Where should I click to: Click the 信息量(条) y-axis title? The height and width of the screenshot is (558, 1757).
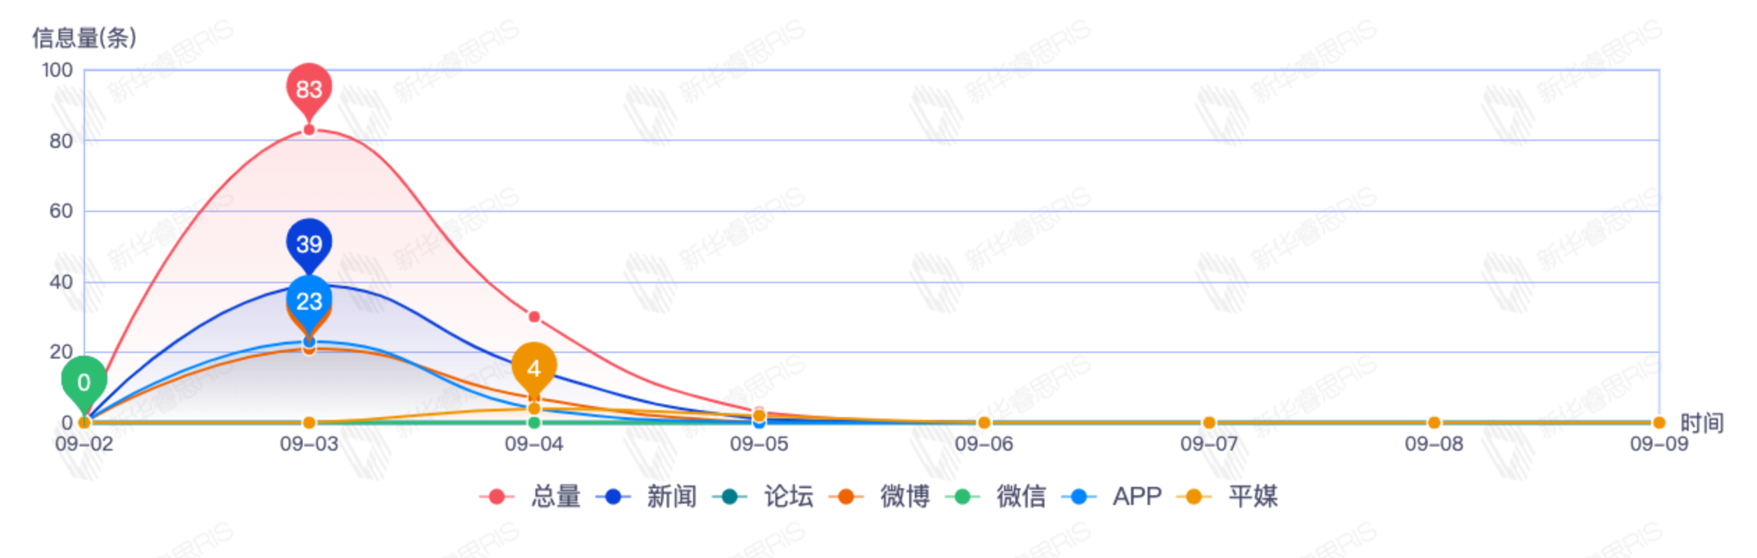[84, 38]
